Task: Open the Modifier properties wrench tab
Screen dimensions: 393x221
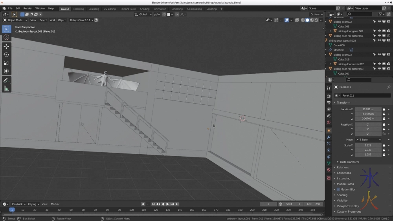Action: tap(329, 137)
